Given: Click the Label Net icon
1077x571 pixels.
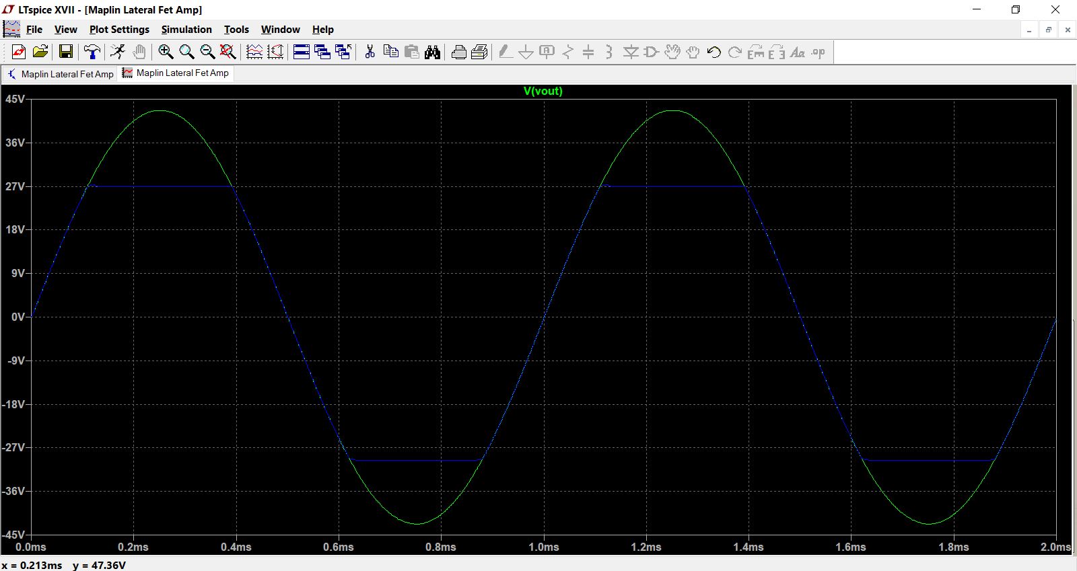Looking at the screenshot, I should 547,52.
